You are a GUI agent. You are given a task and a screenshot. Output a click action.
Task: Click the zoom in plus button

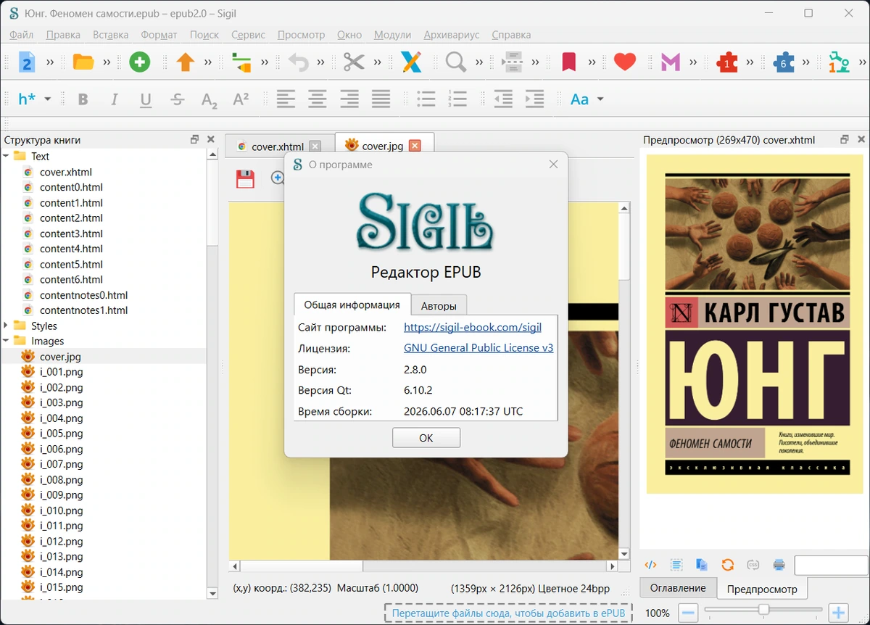coord(838,613)
